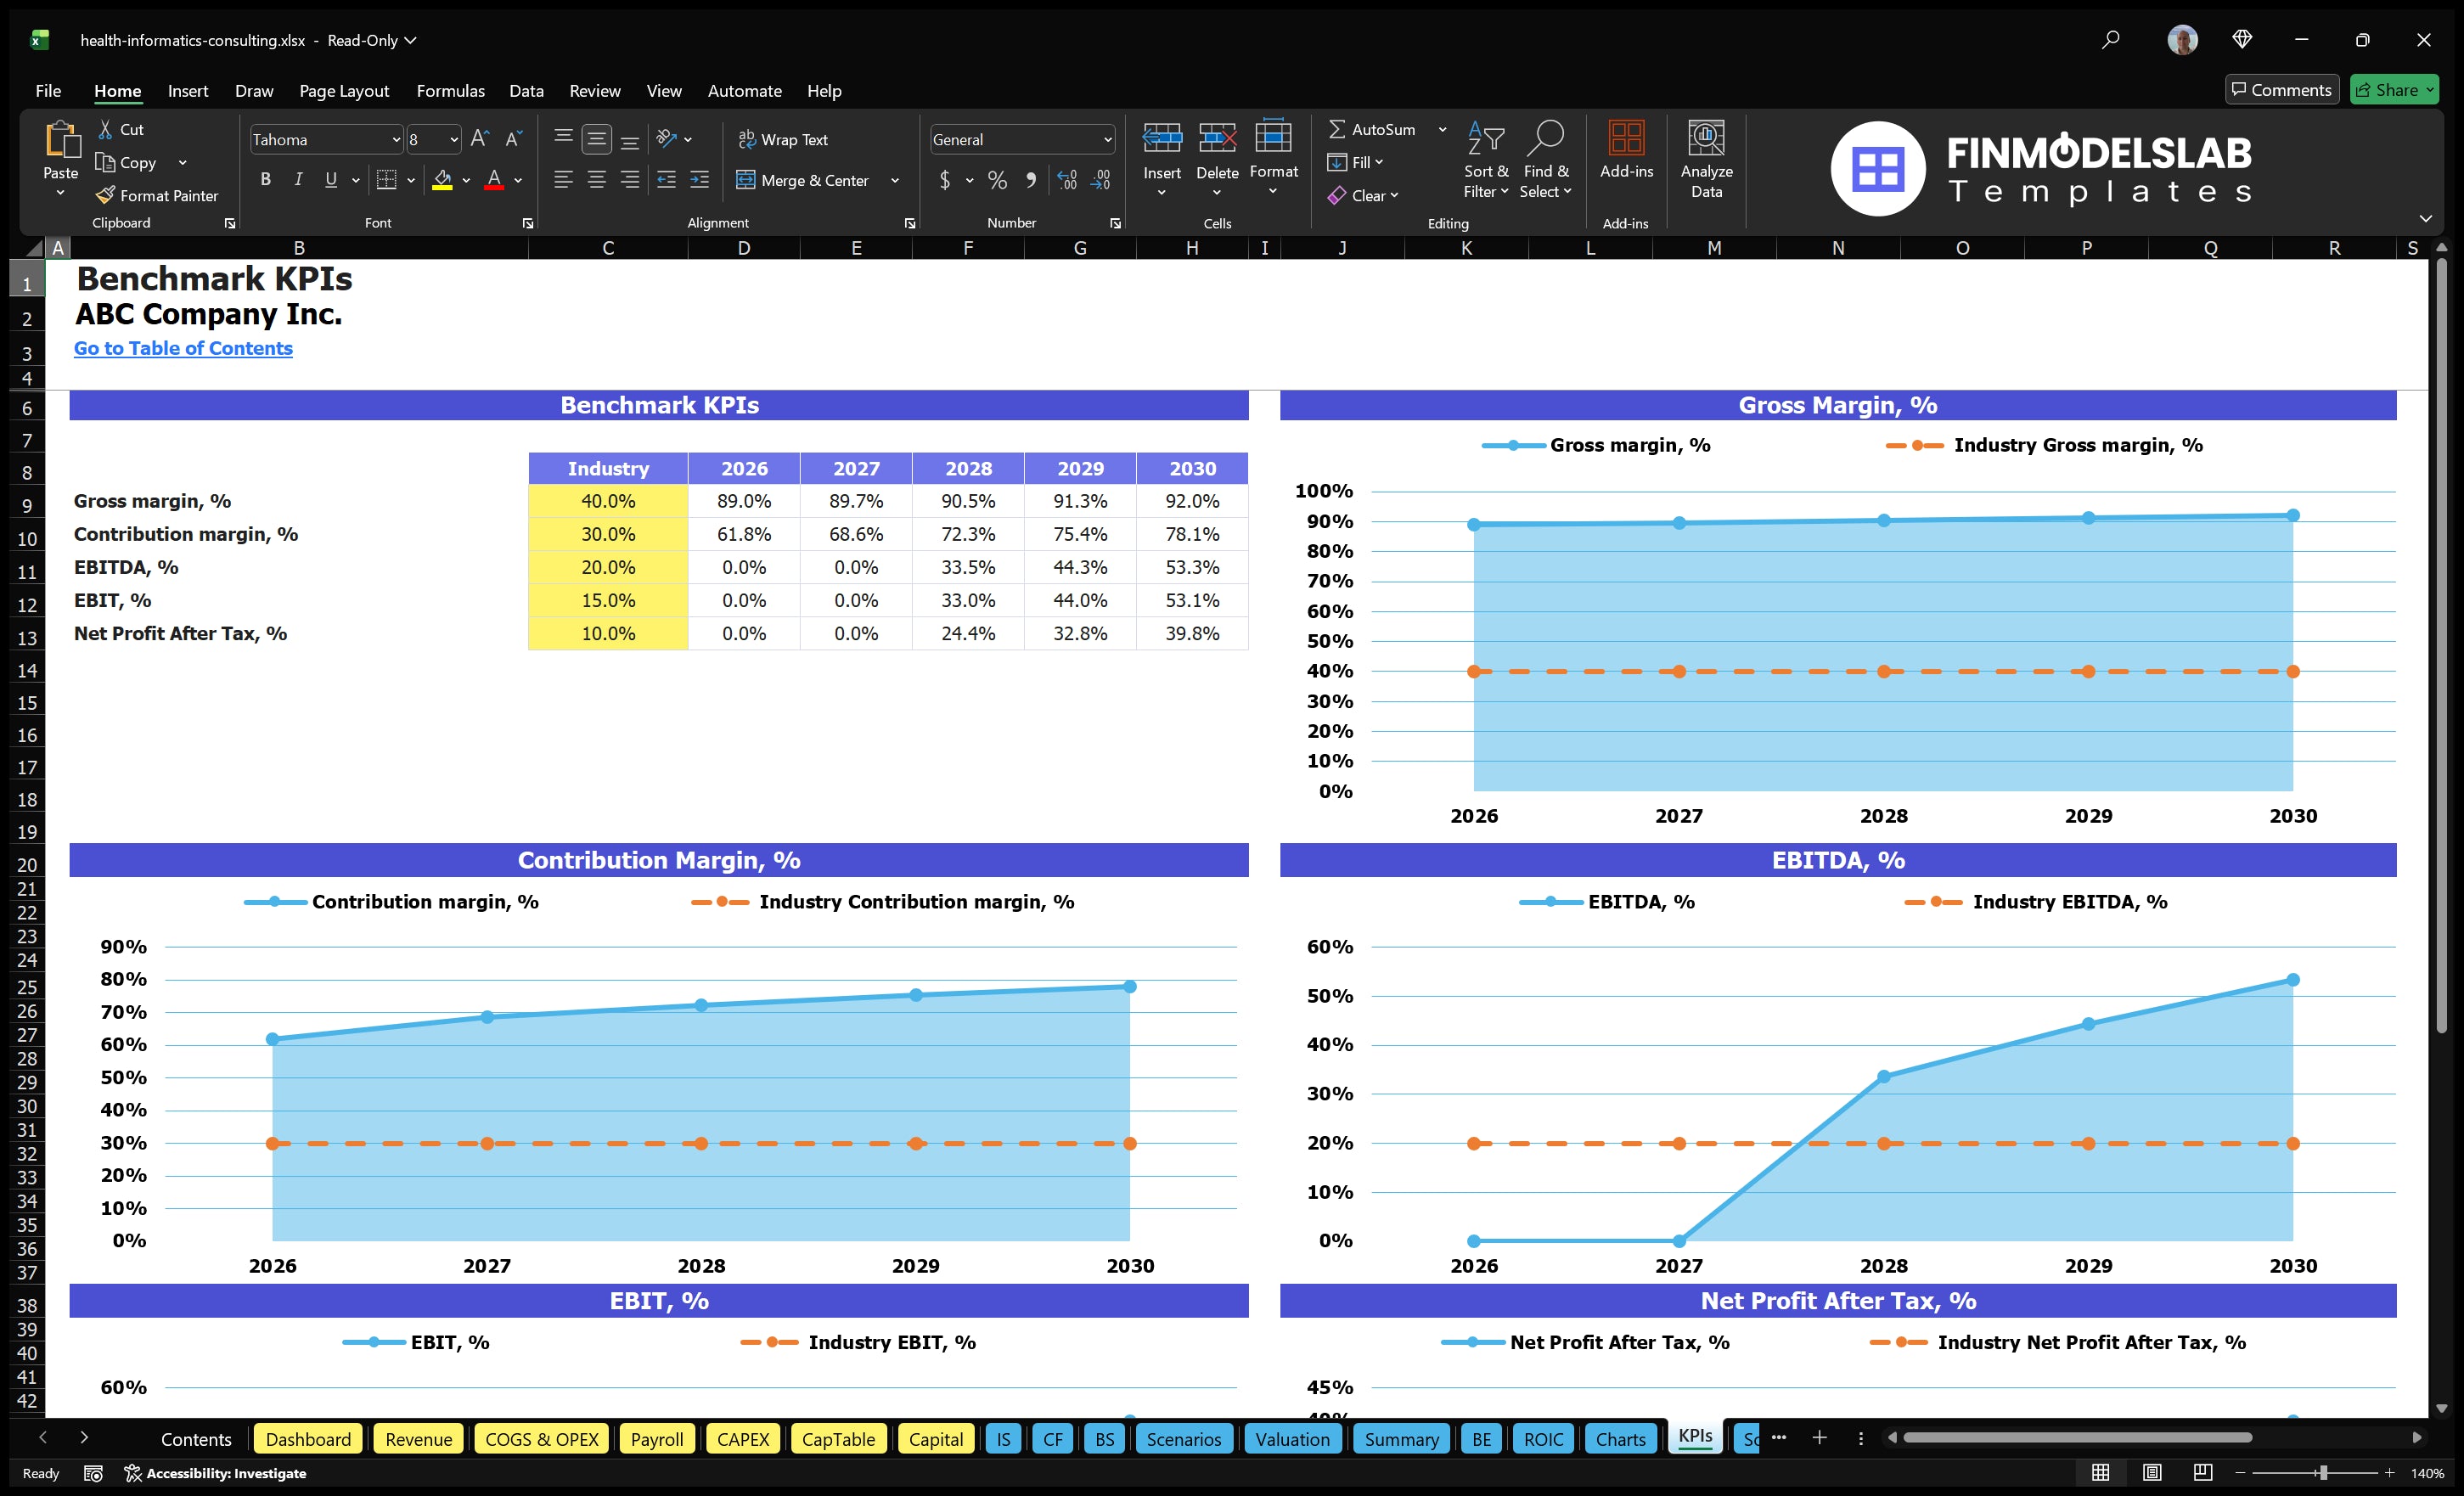Switch to the Formulas ribbon tab
2464x1496 pixels.
pos(450,90)
